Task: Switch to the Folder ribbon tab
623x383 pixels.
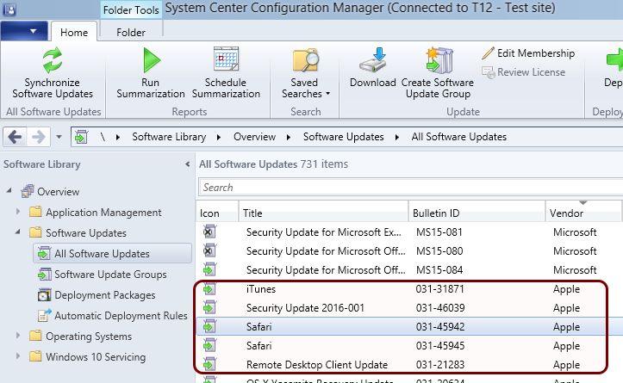Action: coord(131,32)
